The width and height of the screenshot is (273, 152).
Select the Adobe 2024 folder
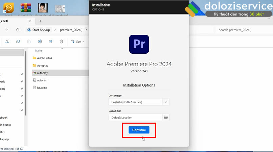pos(44,58)
